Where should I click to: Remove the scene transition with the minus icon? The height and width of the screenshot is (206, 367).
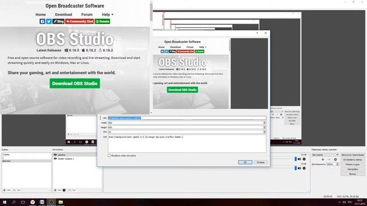pyautogui.click(x=329, y=159)
